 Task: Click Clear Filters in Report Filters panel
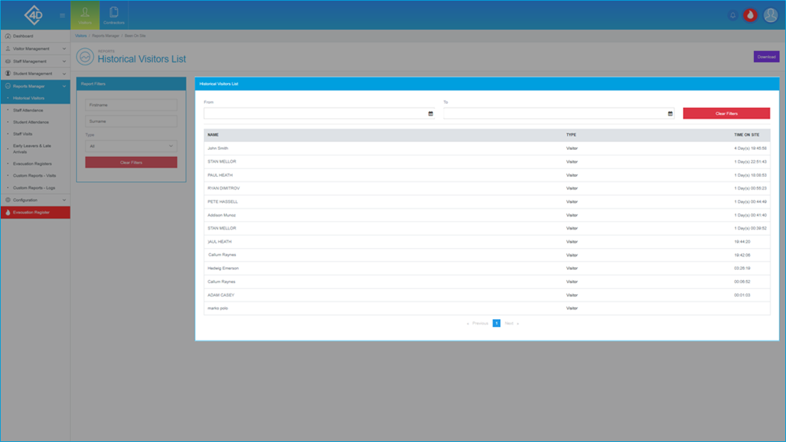tap(131, 162)
